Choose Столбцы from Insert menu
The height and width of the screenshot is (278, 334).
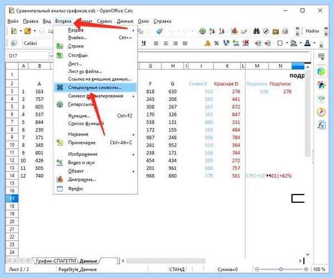click(95, 55)
